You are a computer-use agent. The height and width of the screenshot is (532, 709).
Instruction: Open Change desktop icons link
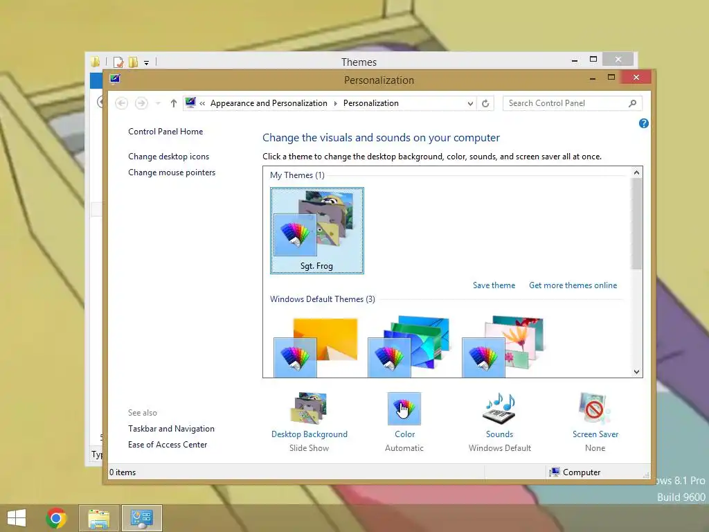169,157
